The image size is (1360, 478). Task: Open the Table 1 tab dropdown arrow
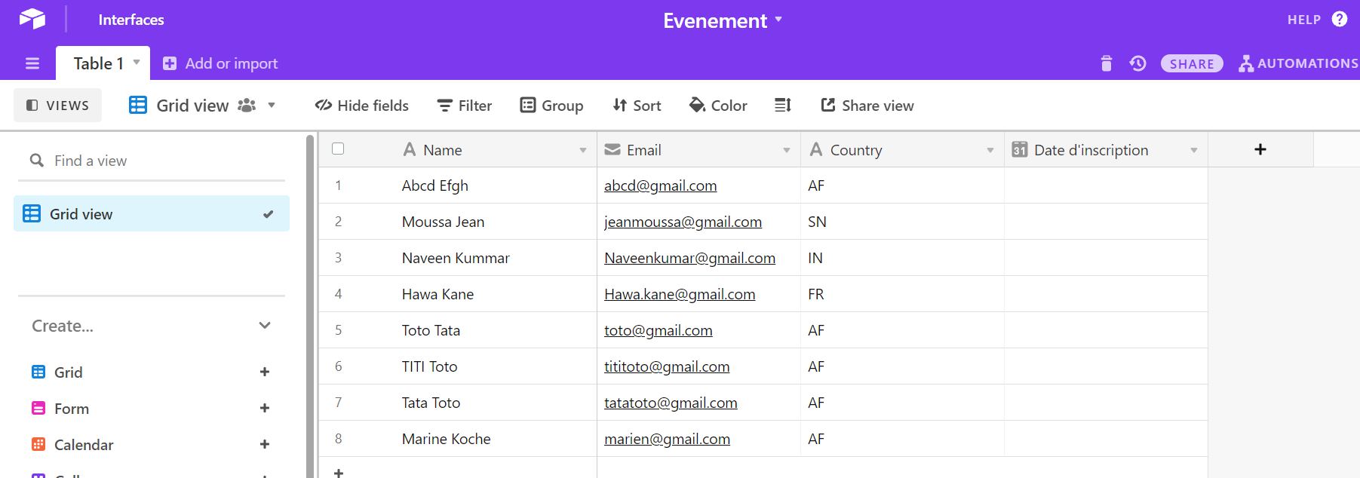pos(137,63)
